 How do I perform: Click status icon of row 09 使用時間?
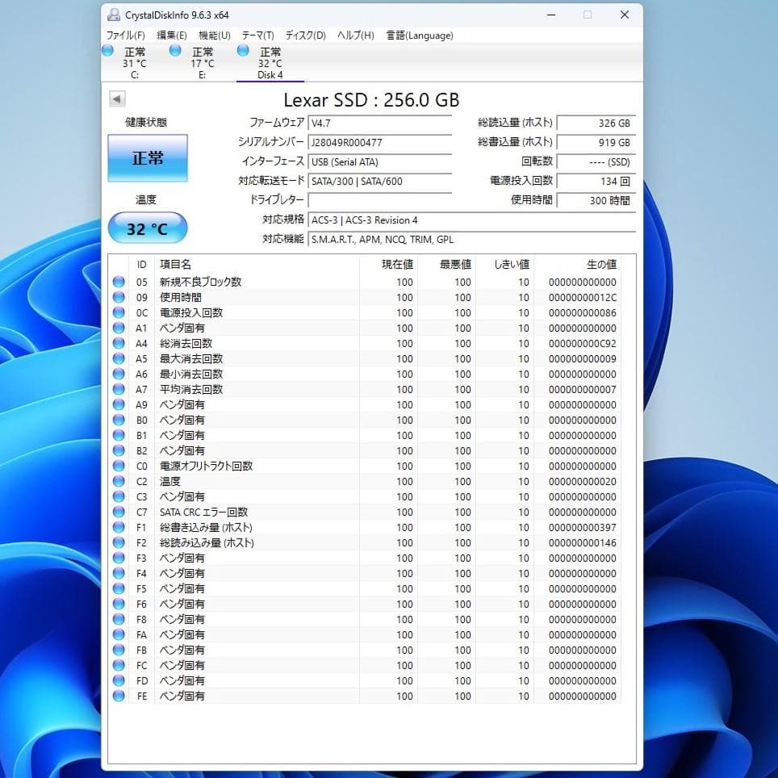coord(119,297)
